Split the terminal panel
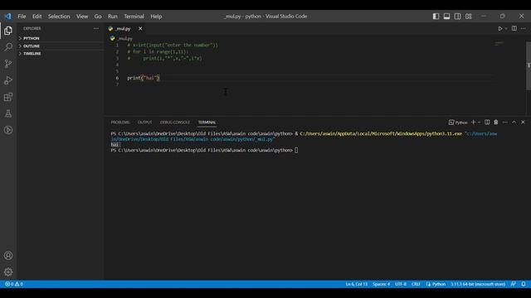Viewport: 531px width, 298px height. (487, 122)
